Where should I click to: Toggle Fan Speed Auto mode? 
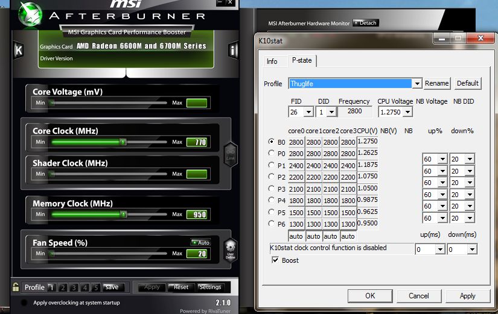[200, 242]
